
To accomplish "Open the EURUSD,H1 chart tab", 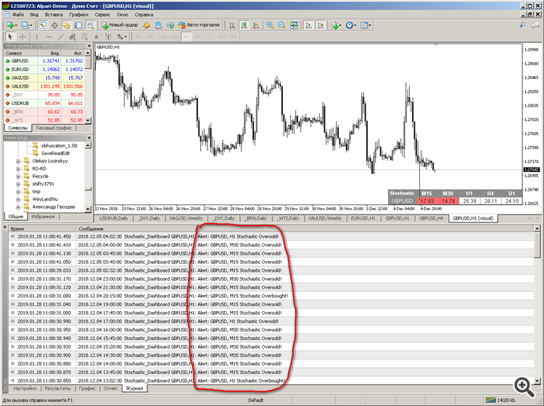I will pyautogui.click(x=363, y=218).
